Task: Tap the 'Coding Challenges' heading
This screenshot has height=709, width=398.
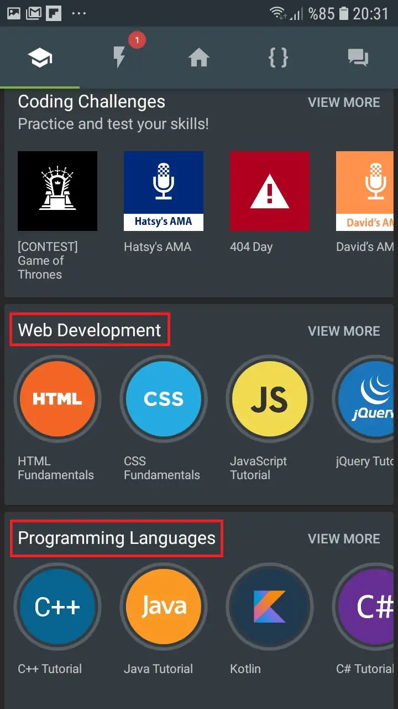Action: point(92,102)
